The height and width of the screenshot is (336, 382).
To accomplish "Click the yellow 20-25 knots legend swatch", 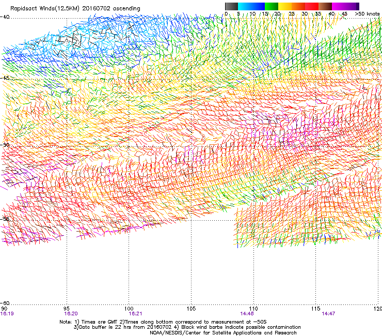I will [x=285, y=6].
